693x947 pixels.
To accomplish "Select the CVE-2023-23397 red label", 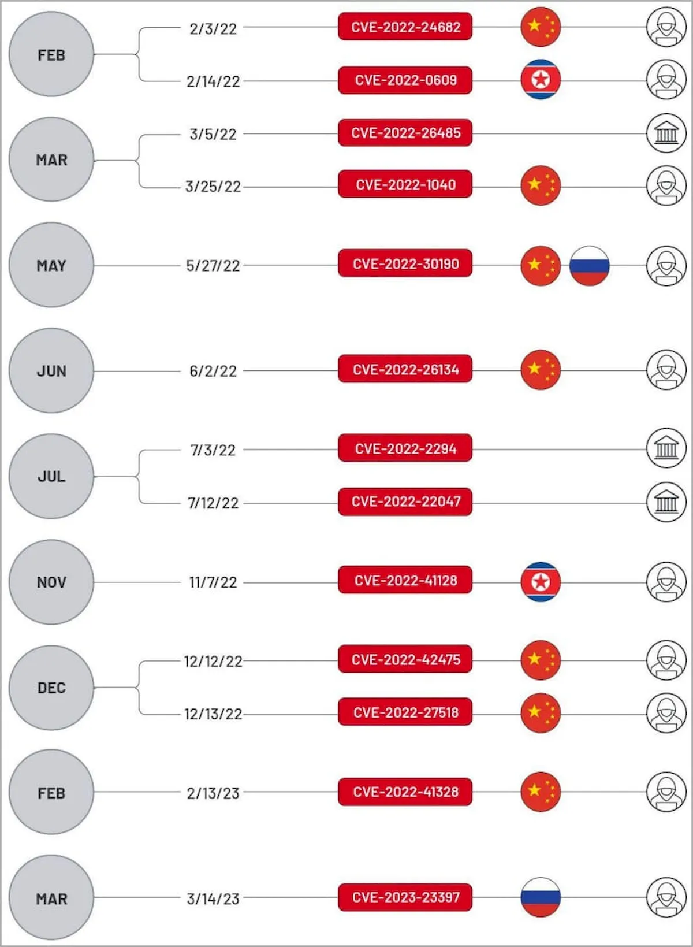I will (405, 897).
